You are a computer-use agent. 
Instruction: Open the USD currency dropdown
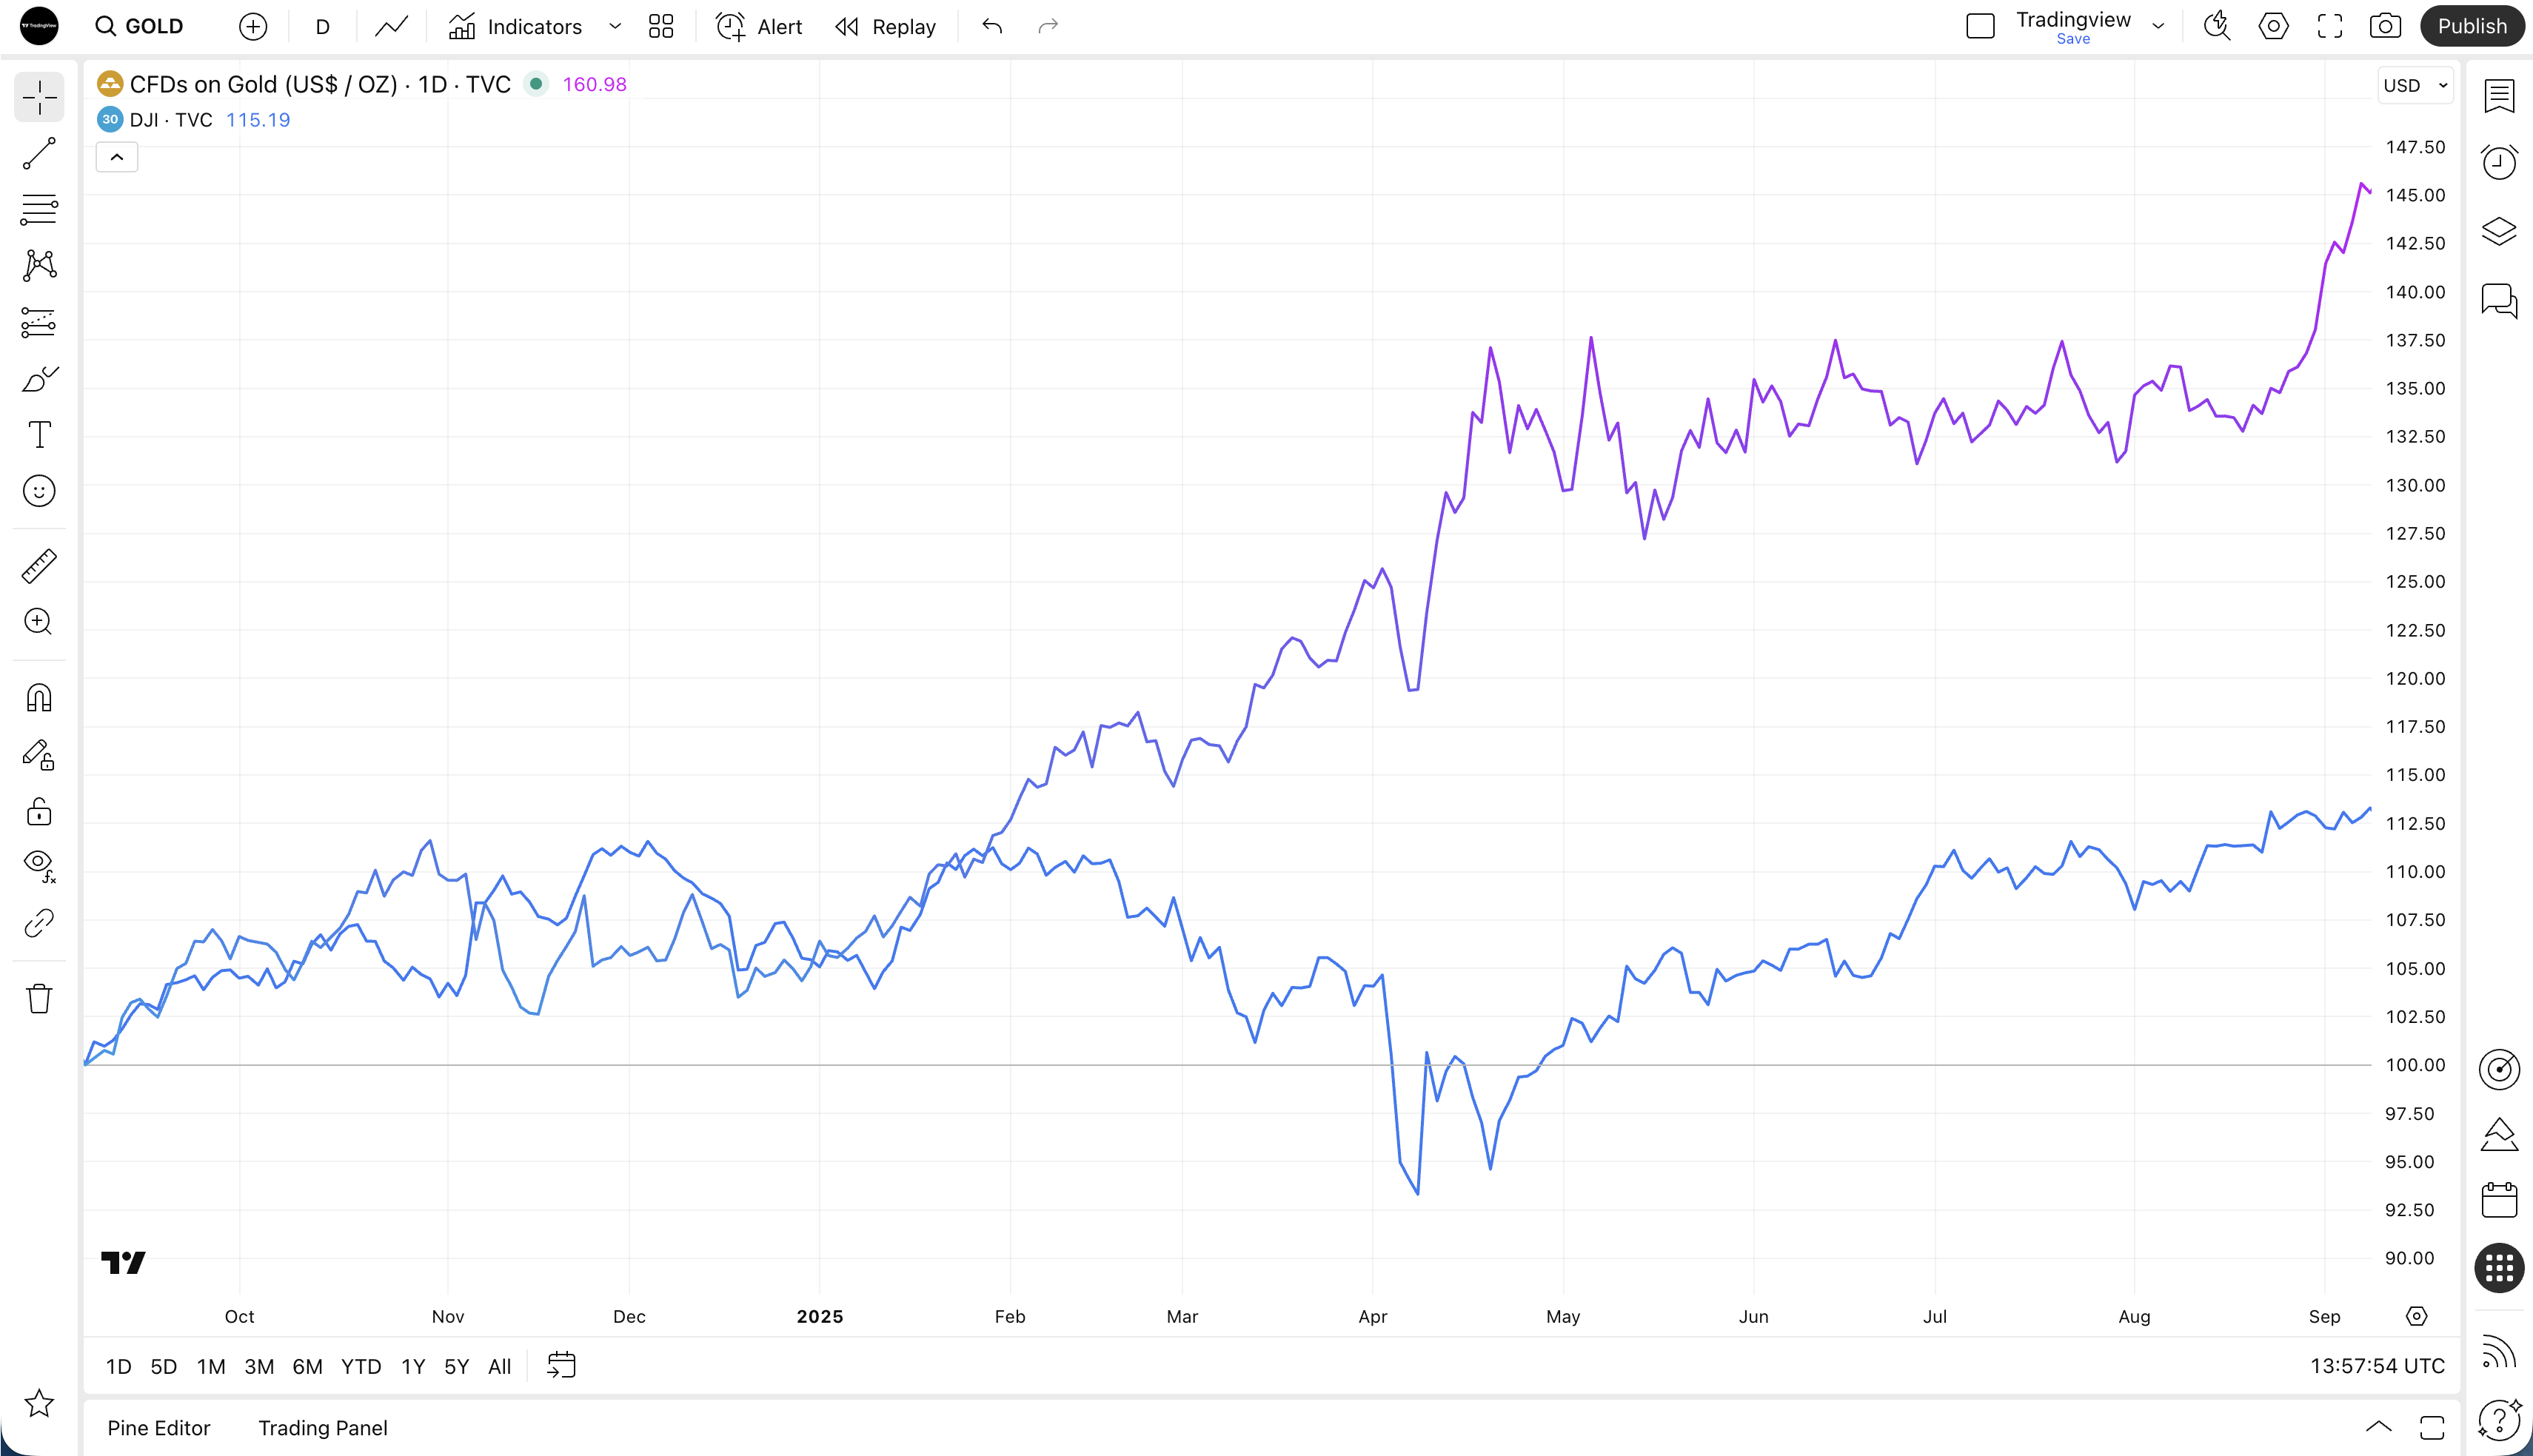pos(2415,86)
